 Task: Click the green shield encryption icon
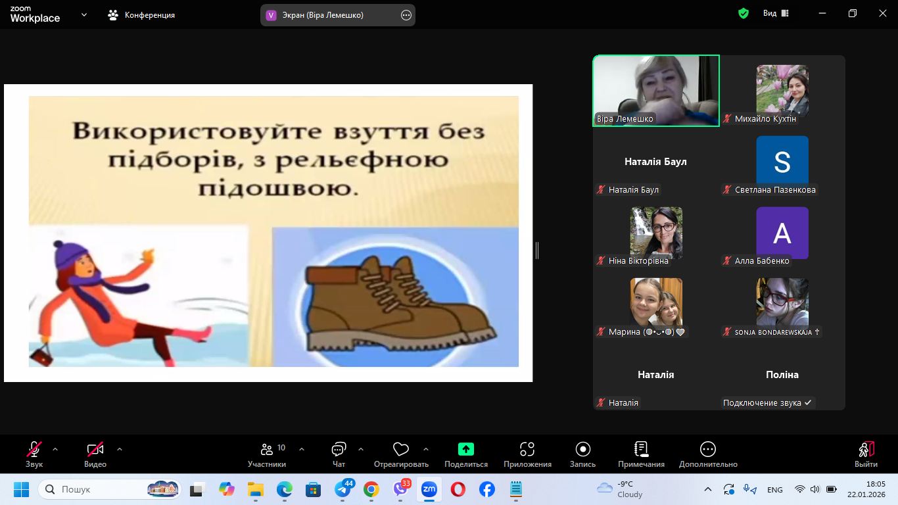tap(744, 13)
